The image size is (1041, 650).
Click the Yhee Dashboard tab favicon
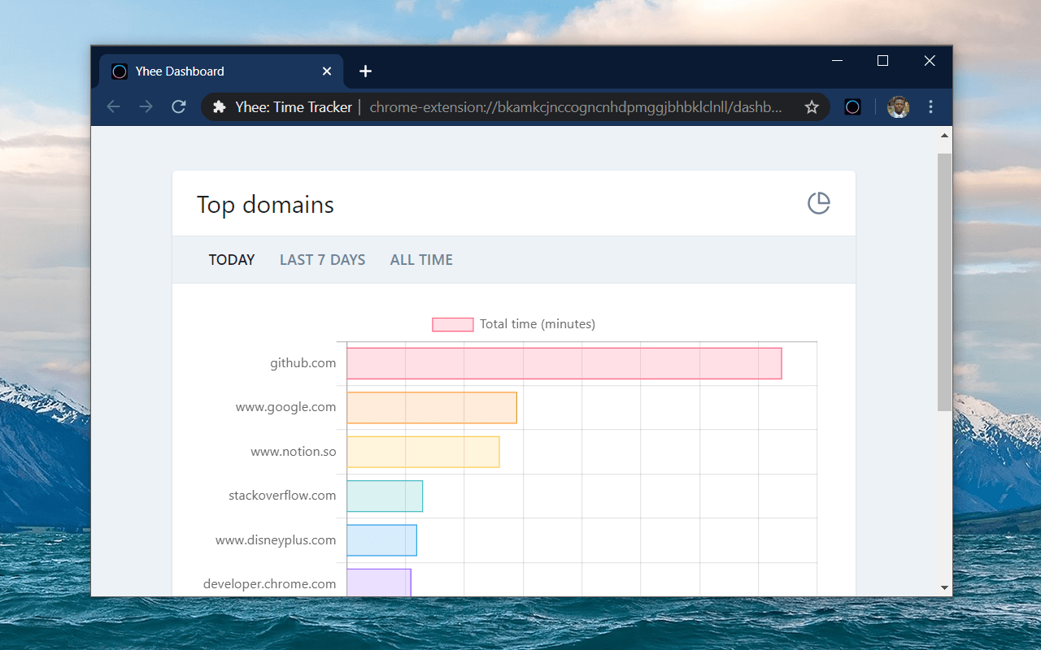point(120,71)
